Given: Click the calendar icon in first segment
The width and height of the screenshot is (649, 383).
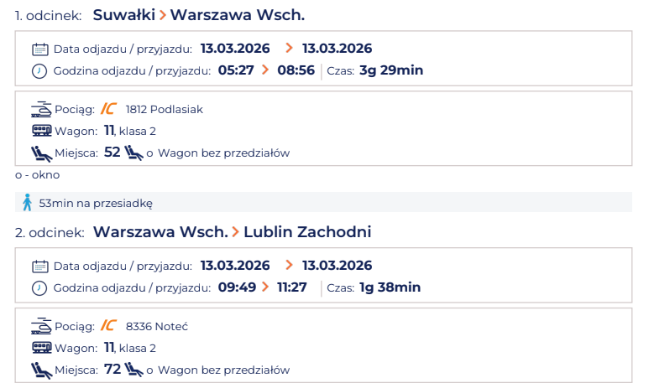Looking at the screenshot, I should (x=40, y=49).
